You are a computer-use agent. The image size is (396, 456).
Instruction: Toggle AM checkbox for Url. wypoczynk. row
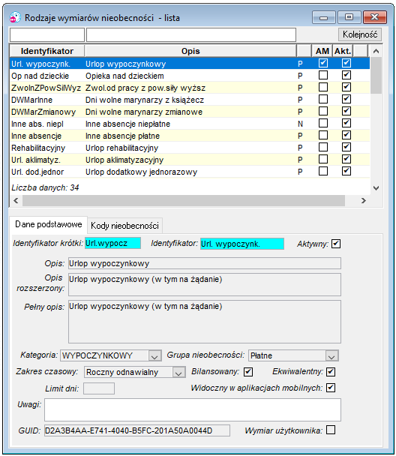click(323, 63)
